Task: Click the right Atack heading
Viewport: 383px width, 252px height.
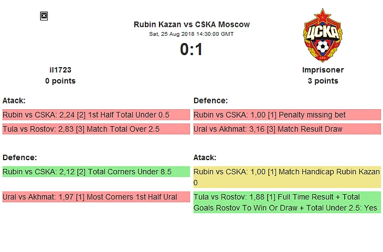Action: (x=205, y=157)
